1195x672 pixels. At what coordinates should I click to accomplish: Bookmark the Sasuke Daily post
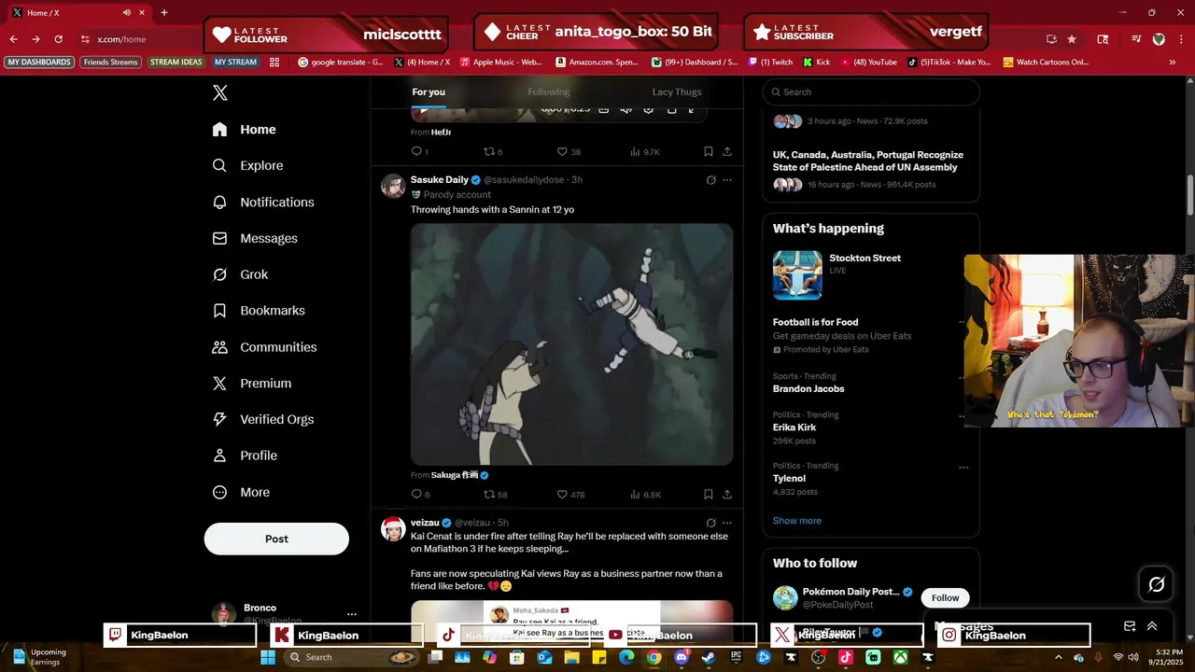coord(709,494)
